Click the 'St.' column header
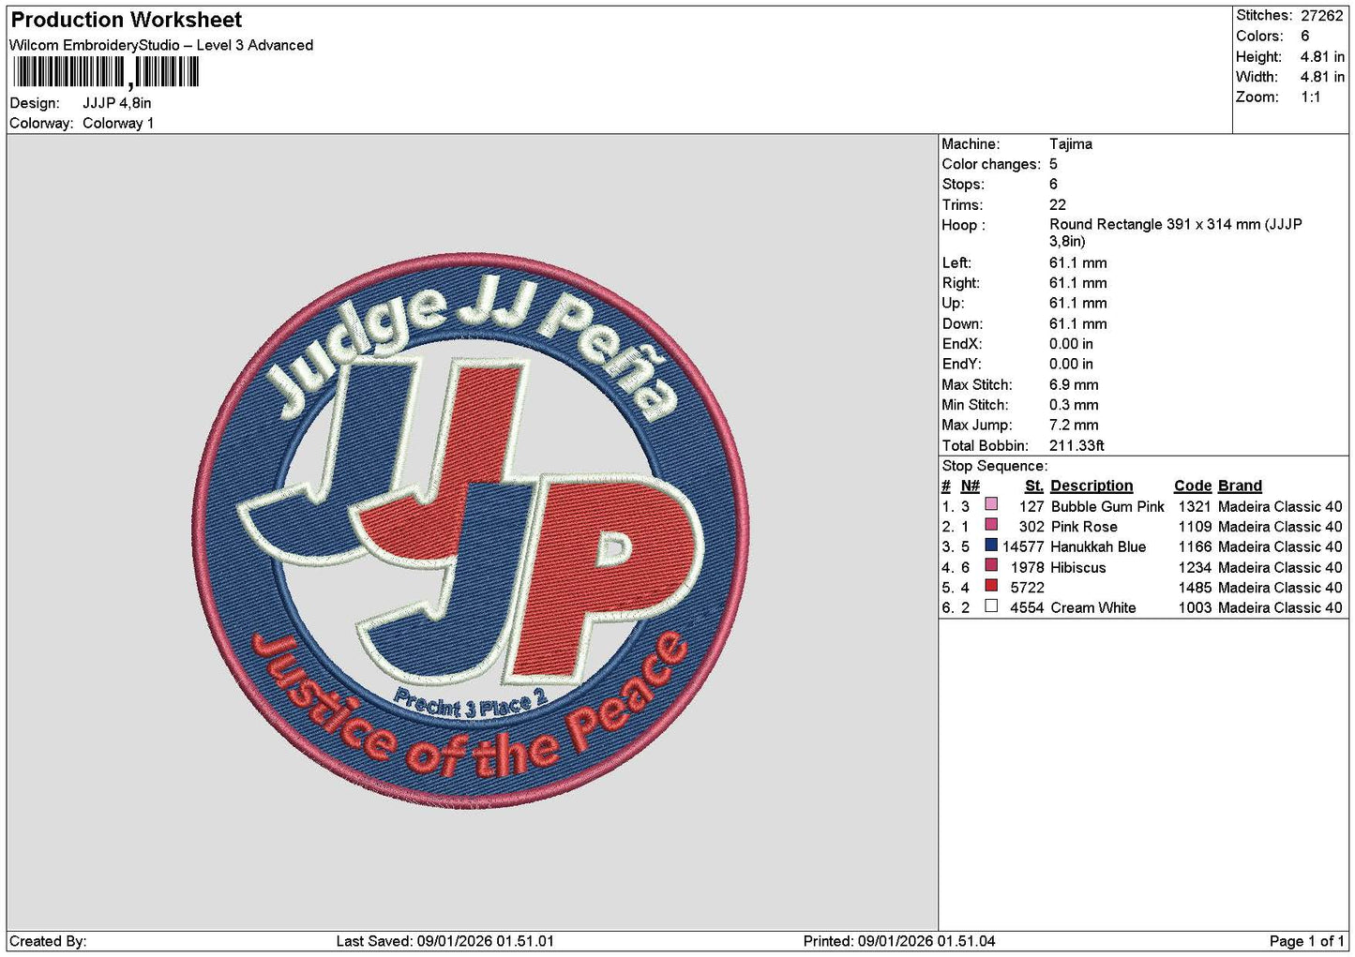 tap(1034, 486)
